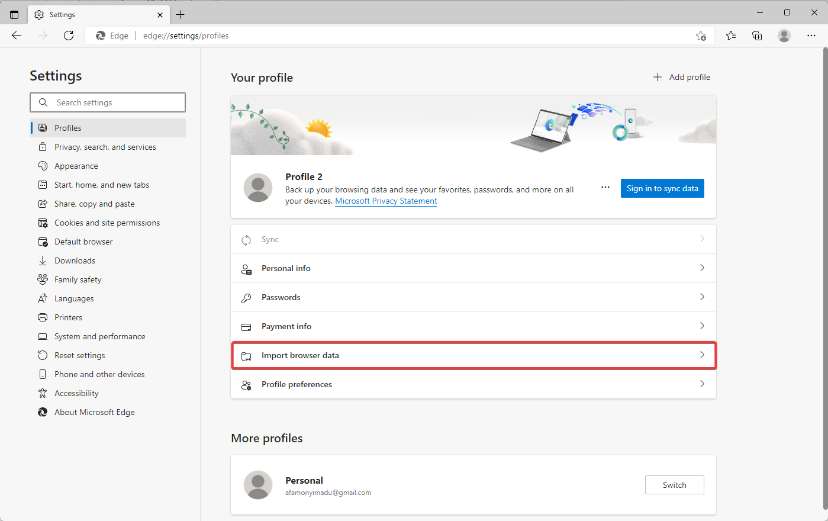The image size is (828, 521).
Task: Click the Passwords row label
Action: [281, 298]
